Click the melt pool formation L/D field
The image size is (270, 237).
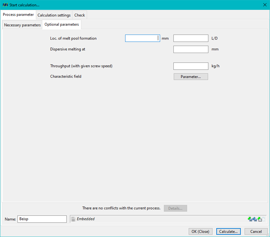point(191,38)
